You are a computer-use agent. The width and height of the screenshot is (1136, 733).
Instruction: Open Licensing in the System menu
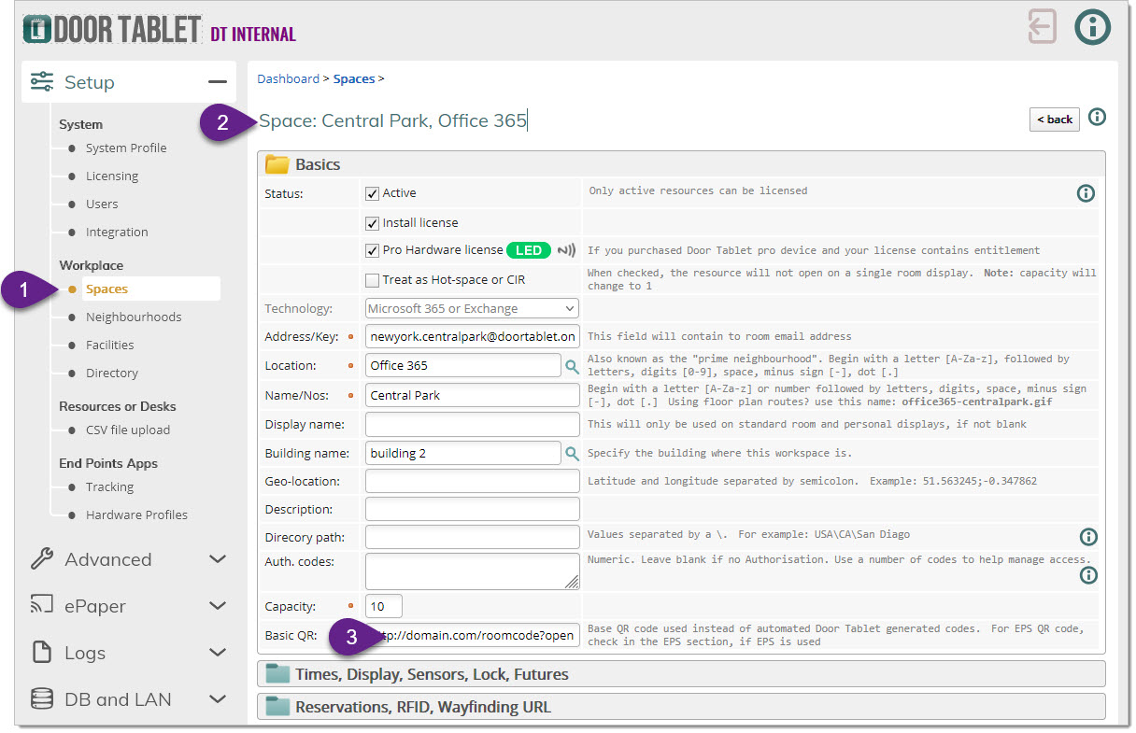[111, 176]
